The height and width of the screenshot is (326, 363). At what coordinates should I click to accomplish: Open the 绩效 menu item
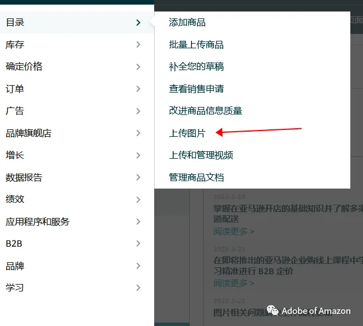77,199
